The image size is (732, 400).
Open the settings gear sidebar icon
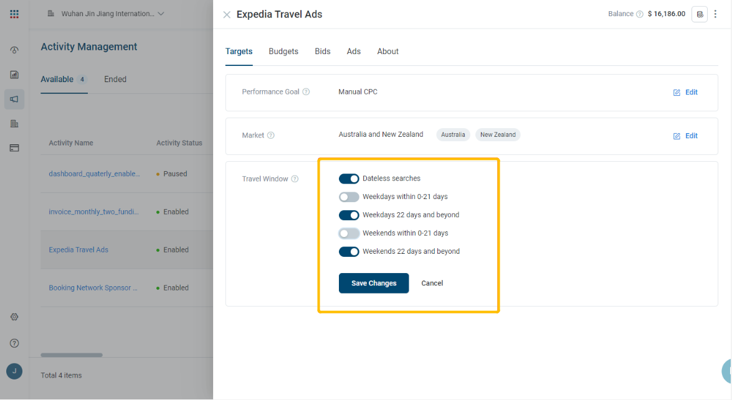coord(14,317)
